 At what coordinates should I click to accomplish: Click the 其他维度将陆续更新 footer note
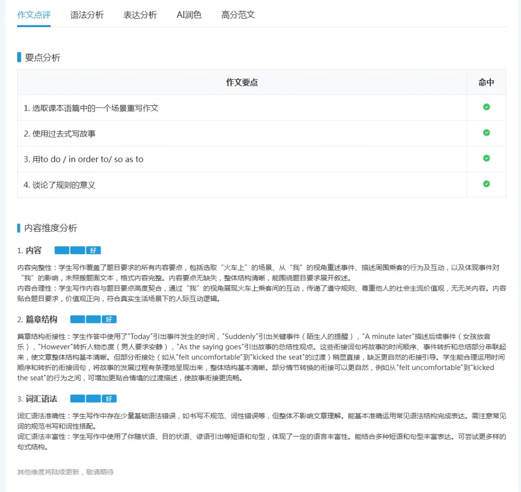[x=65, y=472]
